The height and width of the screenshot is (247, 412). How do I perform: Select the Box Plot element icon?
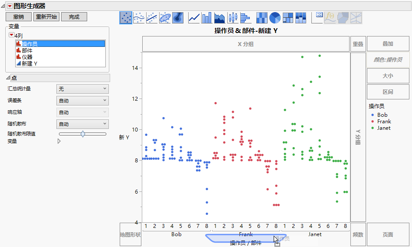(x=232, y=18)
